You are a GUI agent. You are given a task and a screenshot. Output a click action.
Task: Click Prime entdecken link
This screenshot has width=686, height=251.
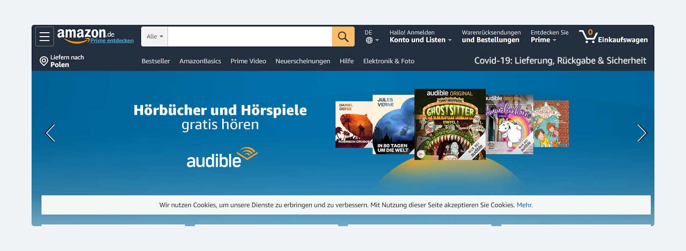click(112, 41)
